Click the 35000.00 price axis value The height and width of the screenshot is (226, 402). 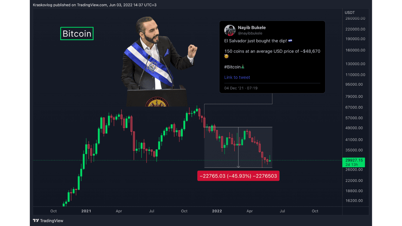click(355, 150)
